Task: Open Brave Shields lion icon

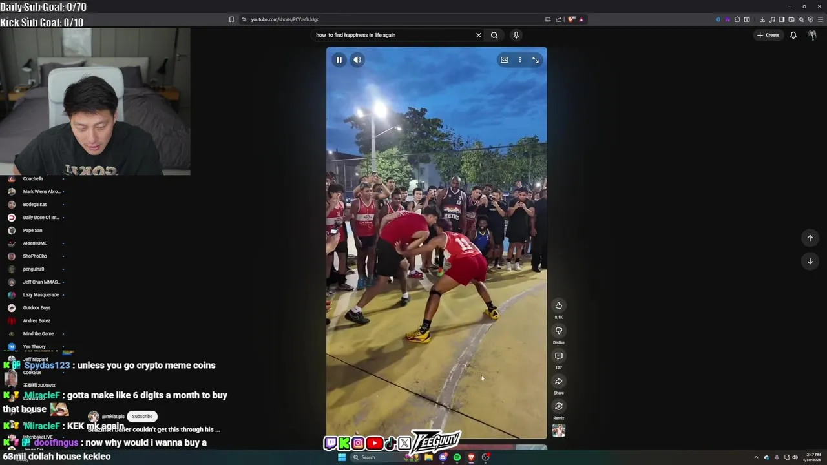Action: click(571, 19)
